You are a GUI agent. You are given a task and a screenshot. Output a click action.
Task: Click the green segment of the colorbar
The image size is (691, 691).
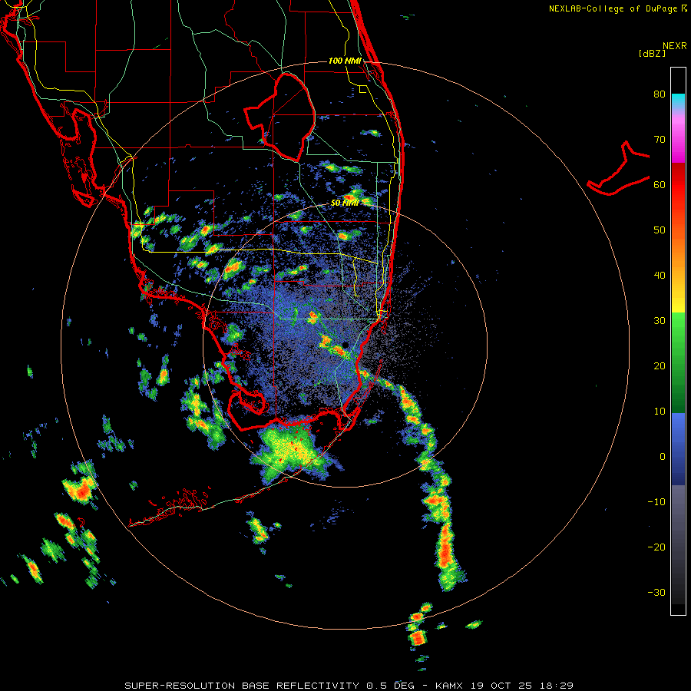[x=678, y=362]
